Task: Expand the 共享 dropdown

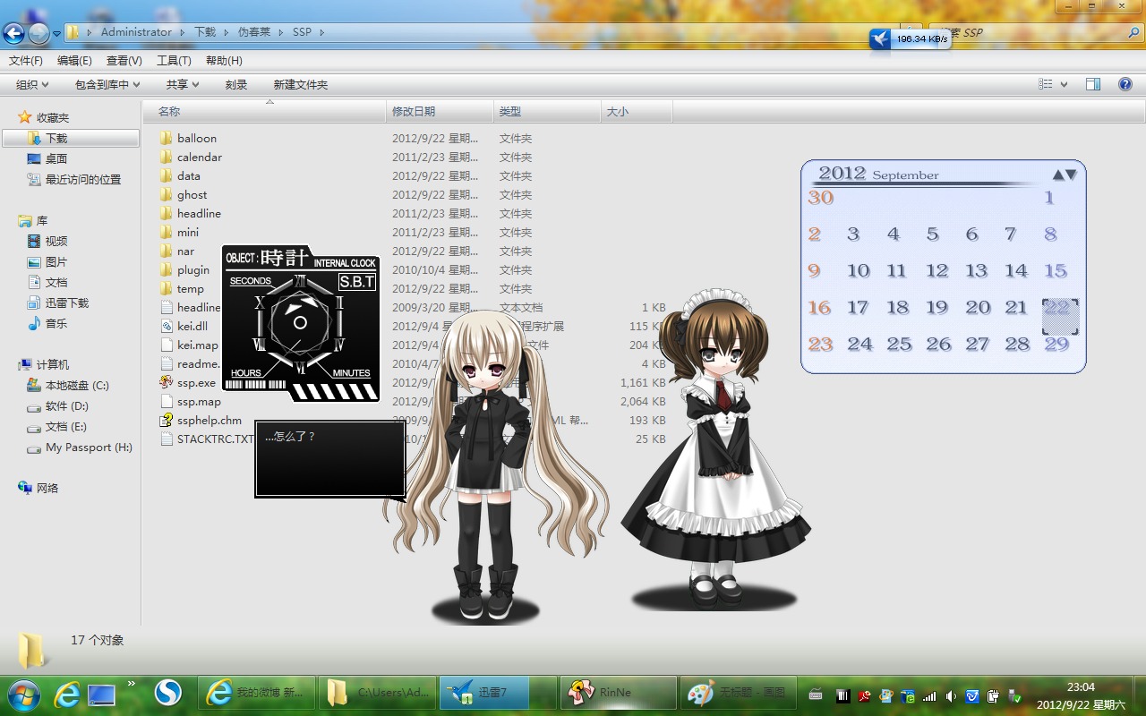Action: [182, 85]
